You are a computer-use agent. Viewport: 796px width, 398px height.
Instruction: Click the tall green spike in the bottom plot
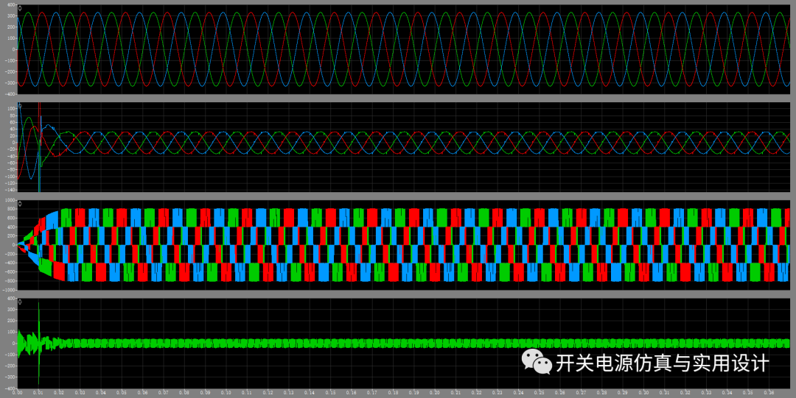point(38,344)
